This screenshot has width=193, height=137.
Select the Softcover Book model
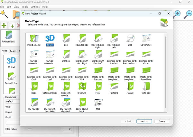pyautogui.click(x=50, y=88)
